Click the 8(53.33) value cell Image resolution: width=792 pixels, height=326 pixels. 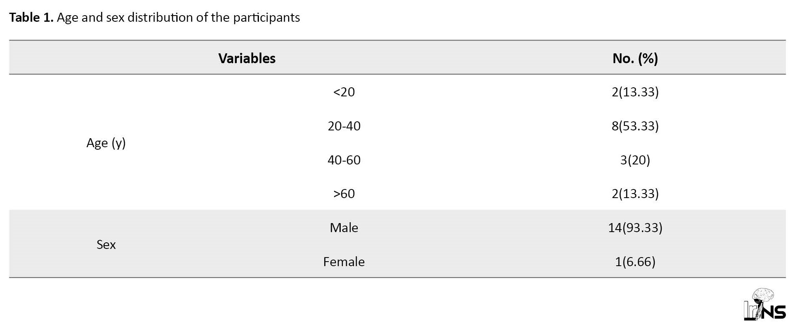point(635,126)
